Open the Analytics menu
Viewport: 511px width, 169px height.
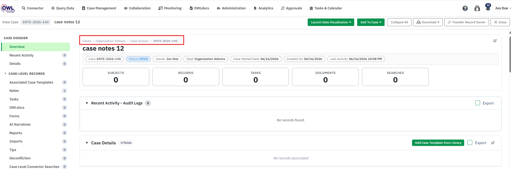263,8
